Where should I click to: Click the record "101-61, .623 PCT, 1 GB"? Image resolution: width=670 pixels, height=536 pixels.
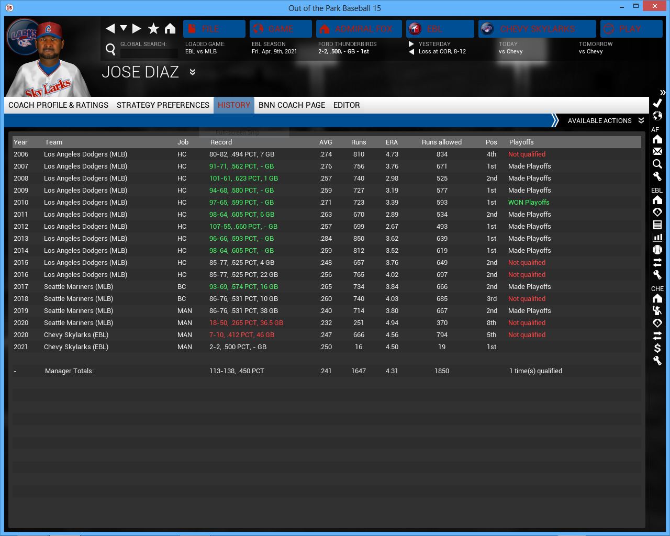click(243, 178)
